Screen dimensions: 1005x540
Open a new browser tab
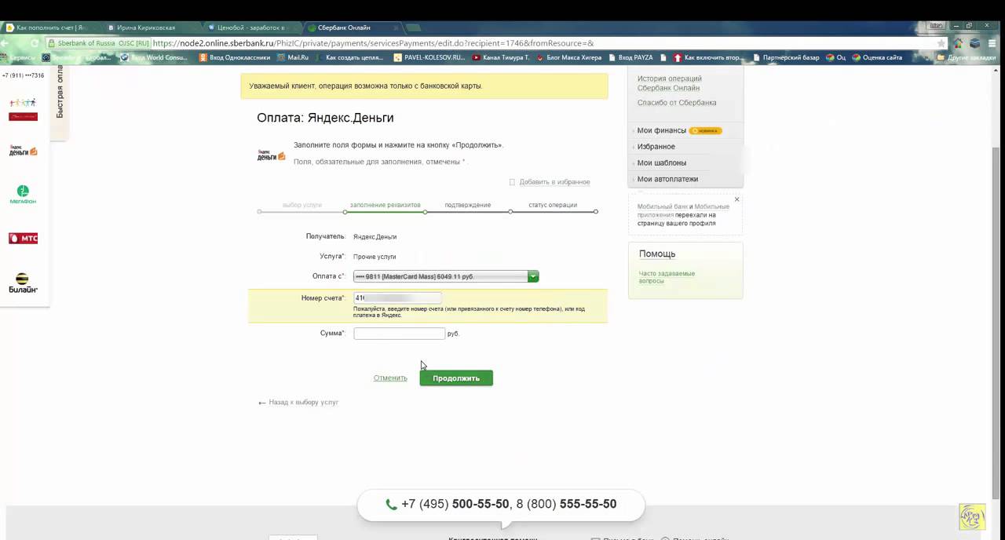[414, 27]
